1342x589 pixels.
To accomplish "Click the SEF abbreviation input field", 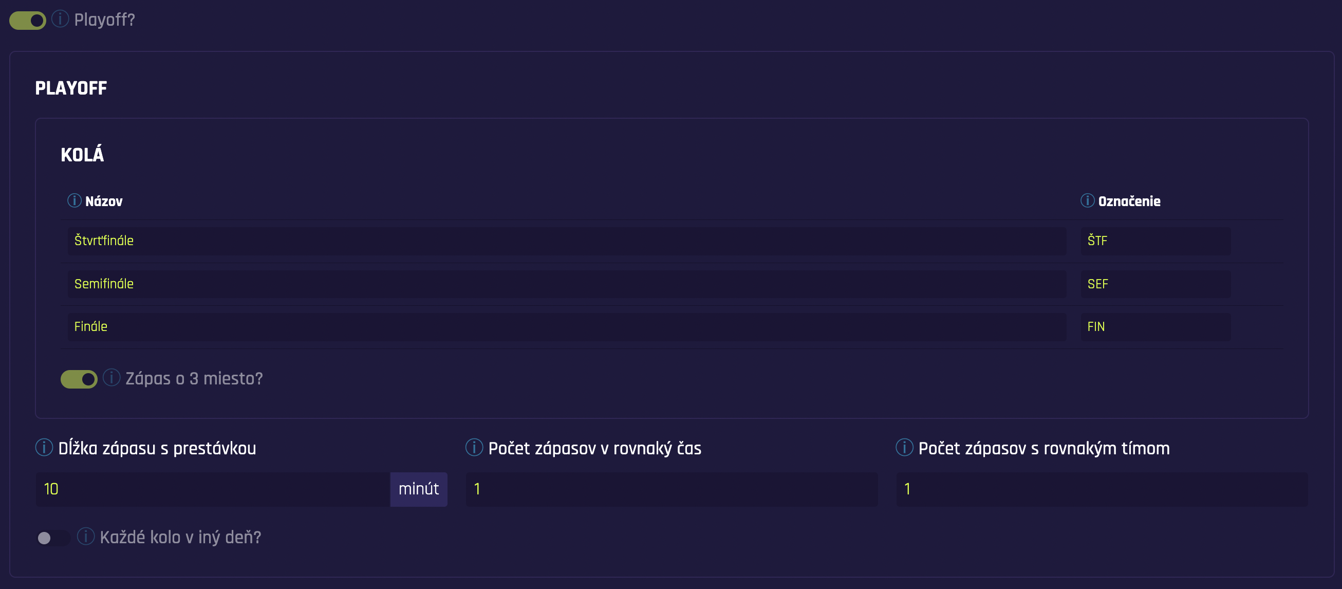I will 1155,284.
